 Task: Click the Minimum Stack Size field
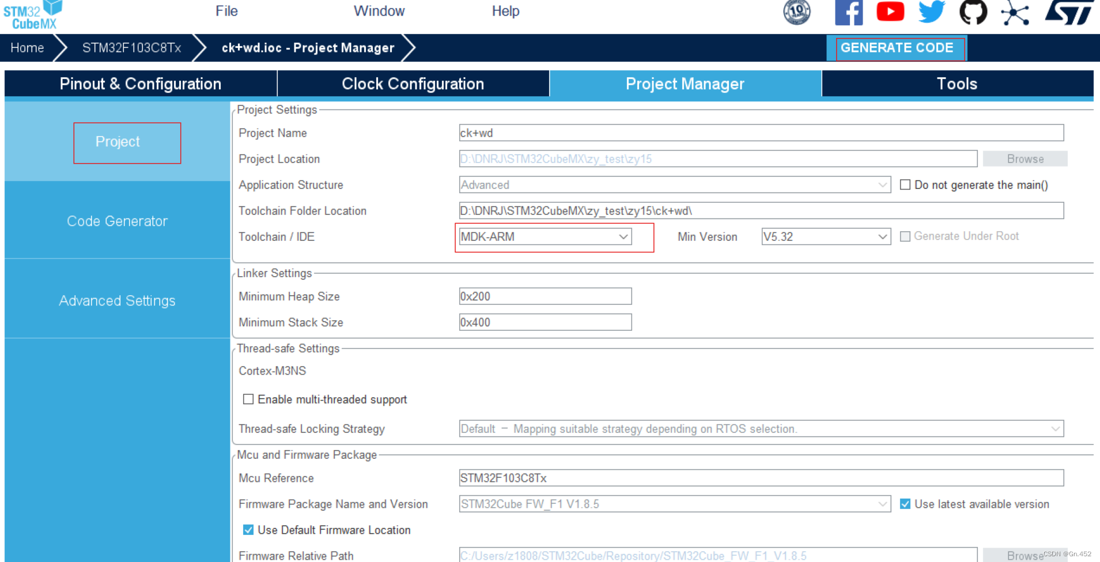pyautogui.click(x=545, y=322)
